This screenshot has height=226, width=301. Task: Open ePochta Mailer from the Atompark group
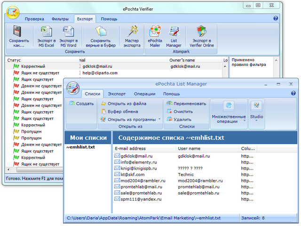tap(155, 37)
